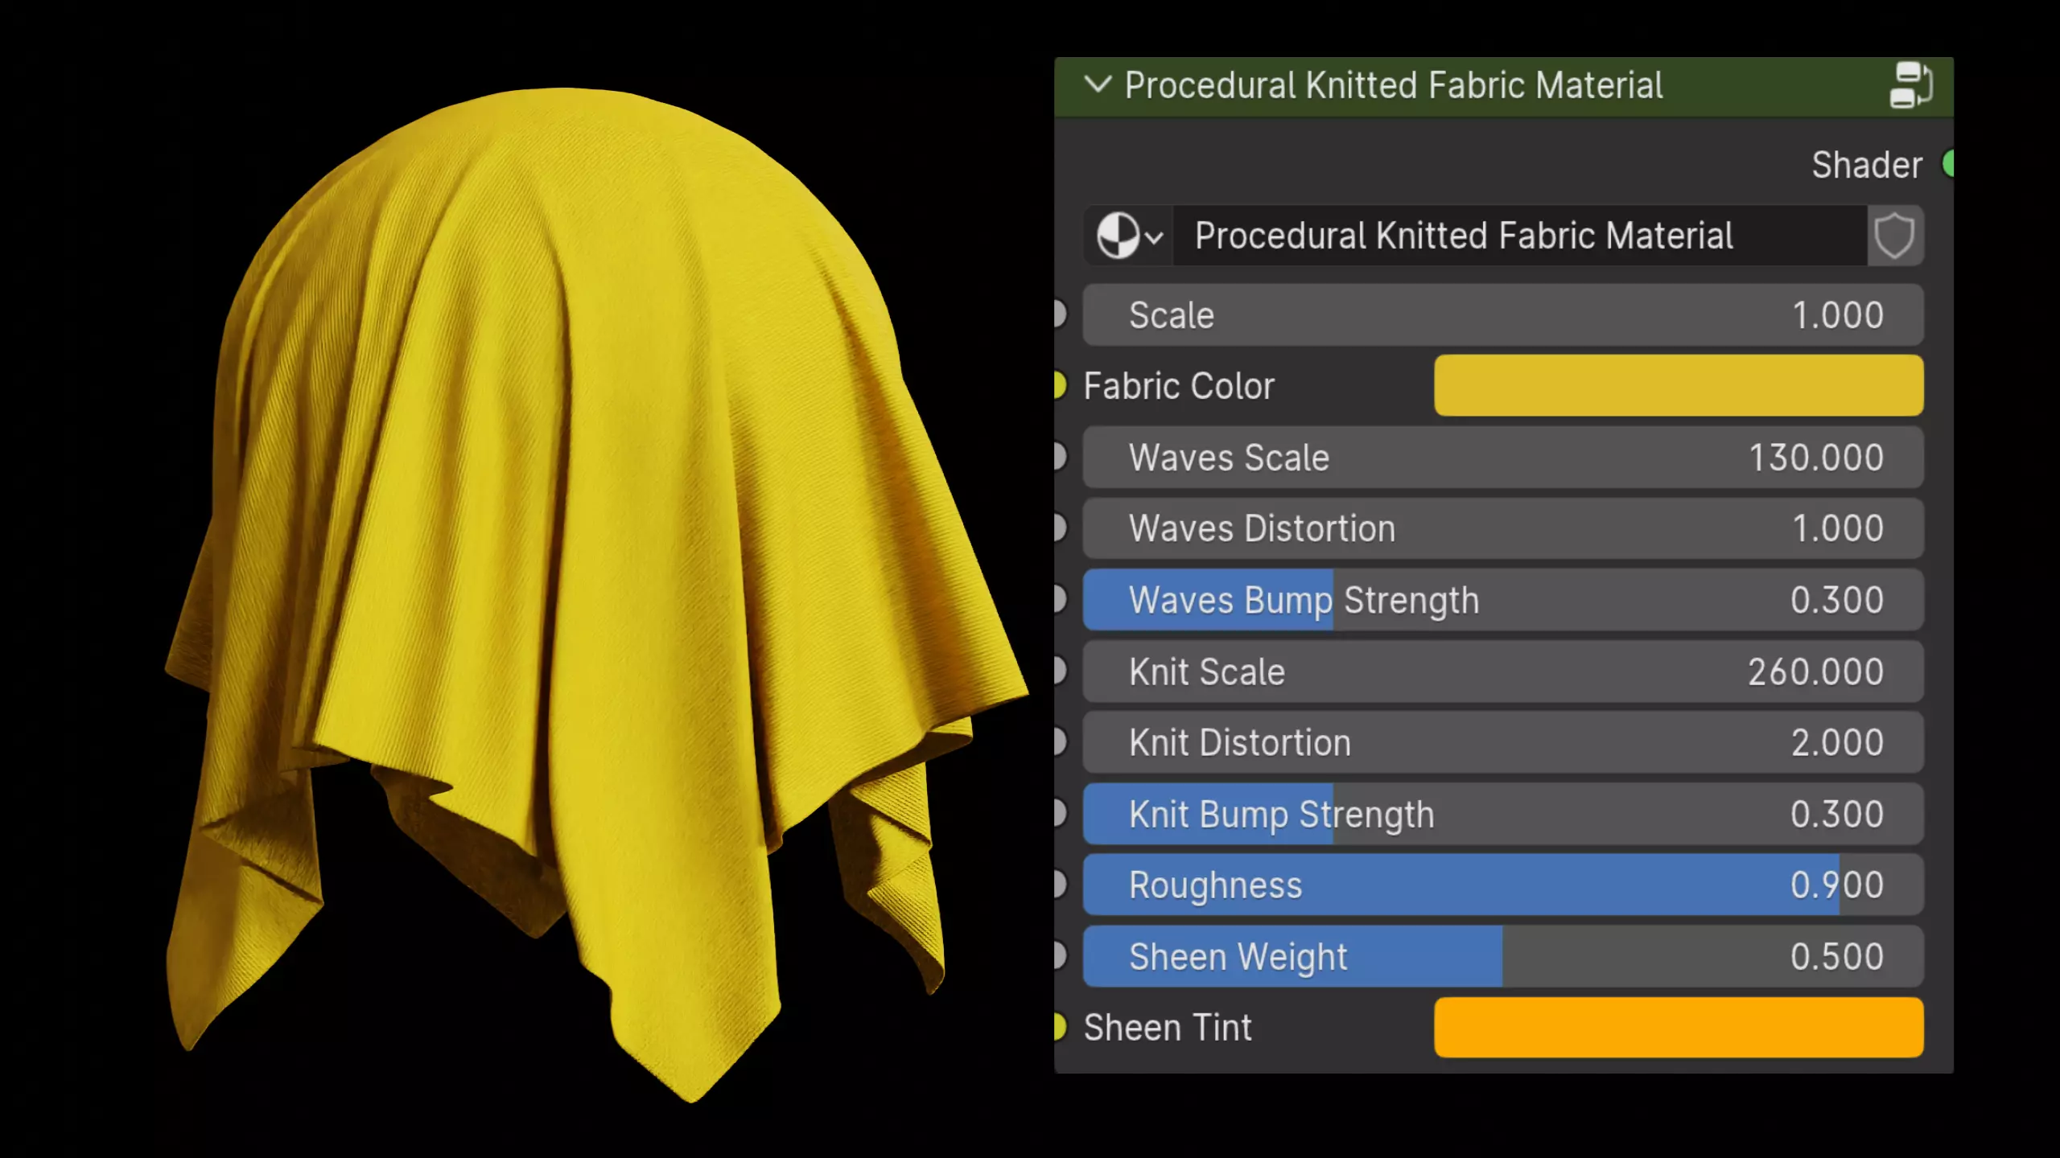Click the Waves Scale value field

point(1502,458)
